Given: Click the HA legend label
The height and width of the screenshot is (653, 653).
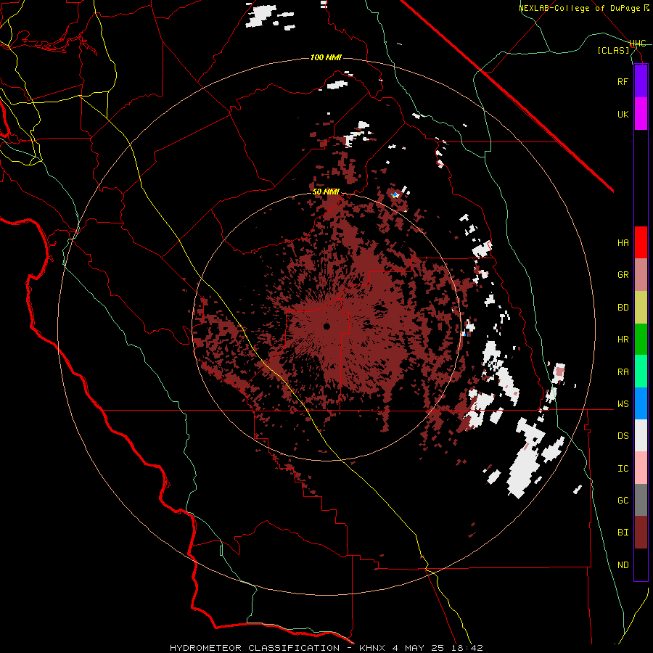Looking at the screenshot, I should [x=623, y=242].
